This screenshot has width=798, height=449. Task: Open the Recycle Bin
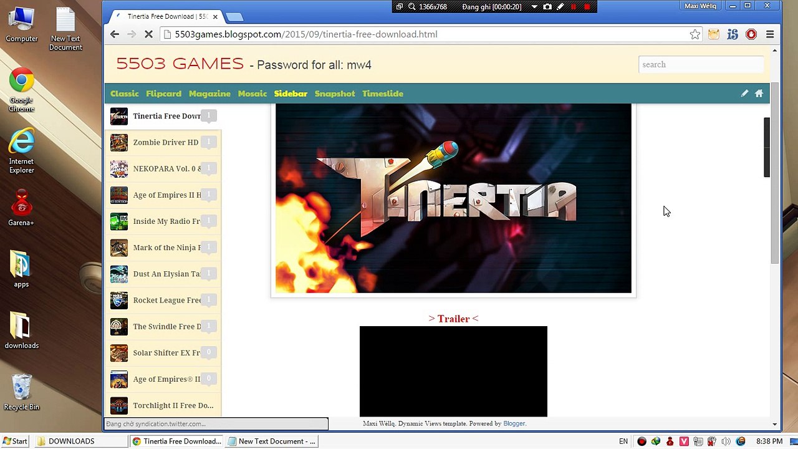pyautogui.click(x=22, y=392)
